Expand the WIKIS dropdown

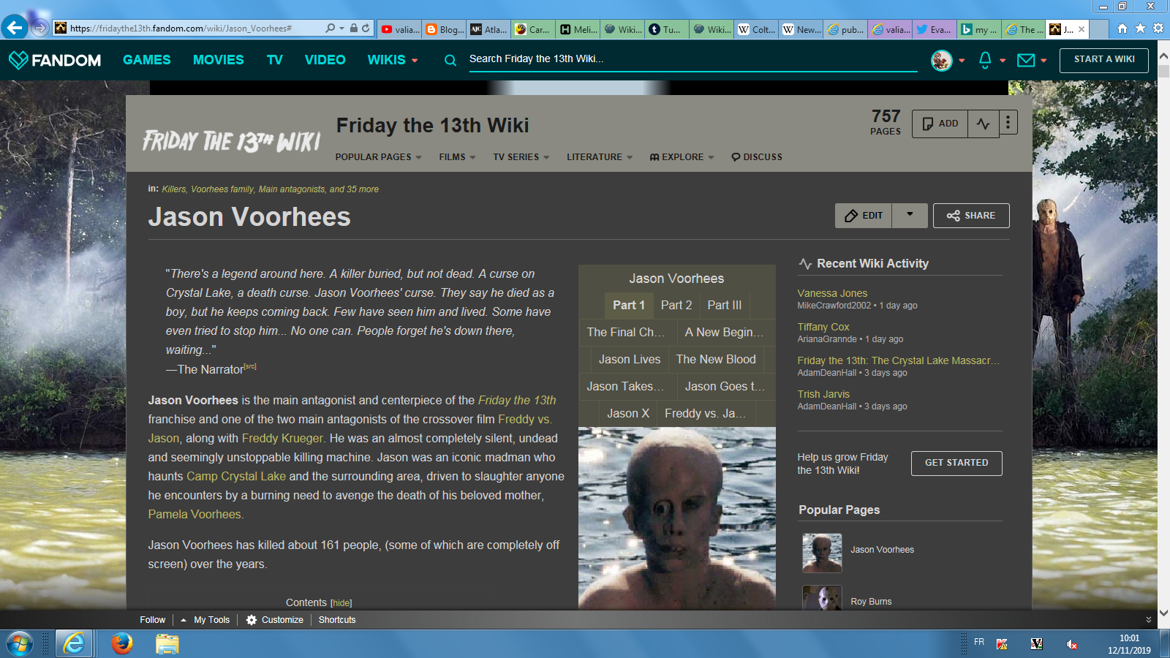pyautogui.click(x=392, y=60)
